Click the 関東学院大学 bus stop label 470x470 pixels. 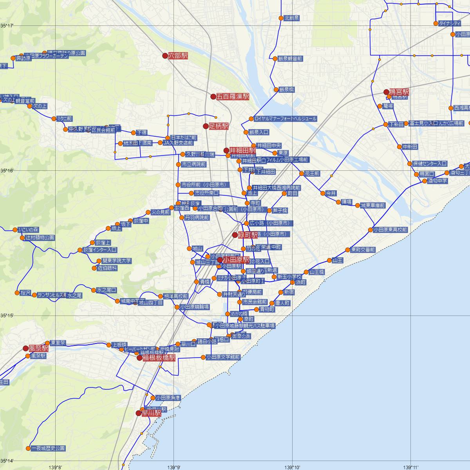point(117,261)
